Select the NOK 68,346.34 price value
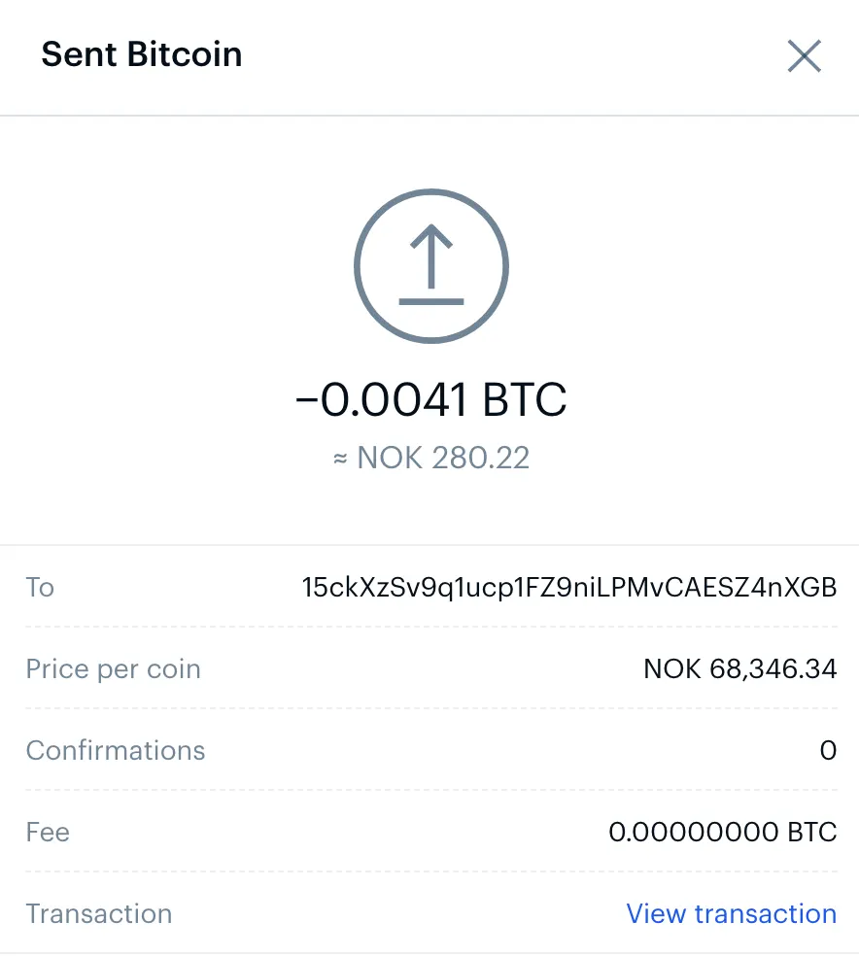 click(x=739, y=669)
